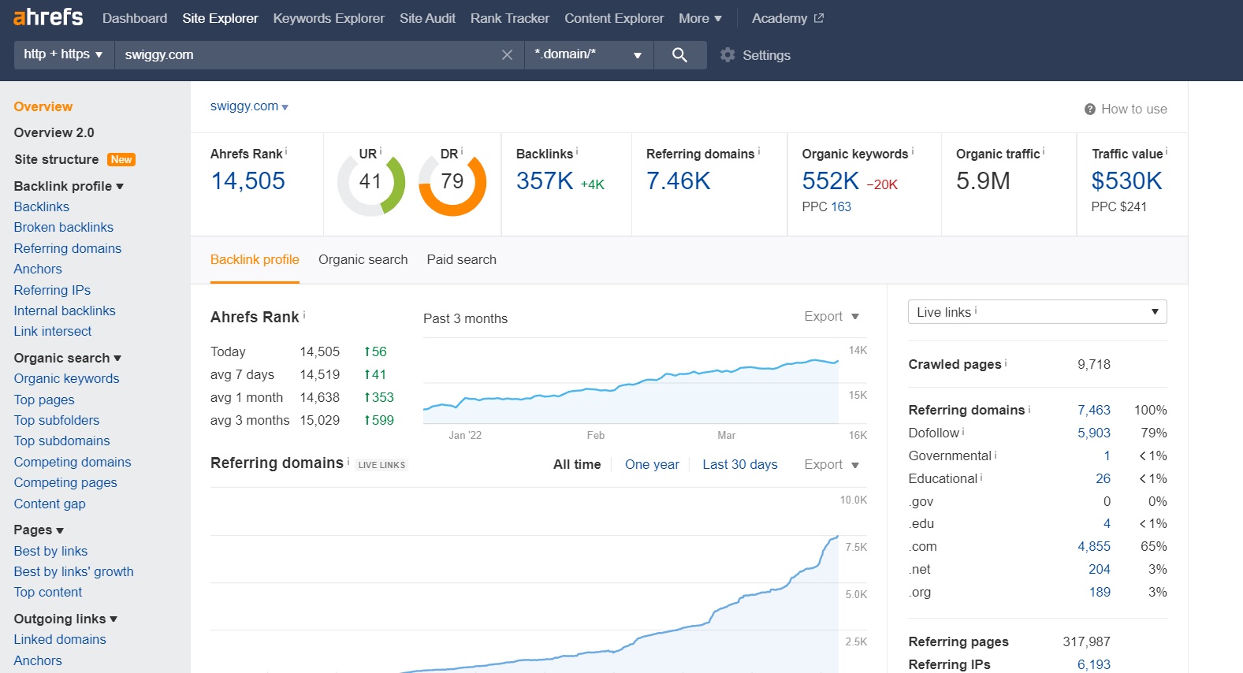
Task: Open Competing domains report
Action: pyautogui.click(x=73, y=462)
